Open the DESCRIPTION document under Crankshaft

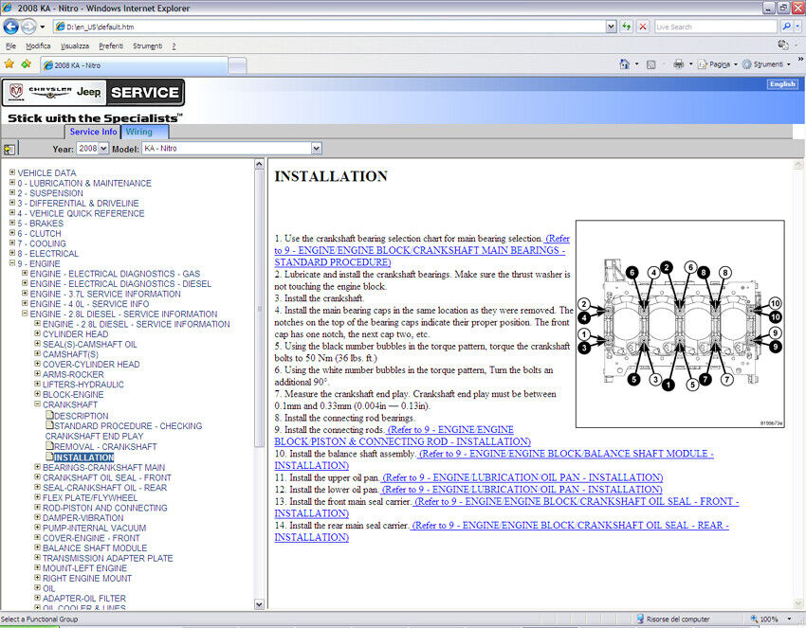(x=81, y=416)
